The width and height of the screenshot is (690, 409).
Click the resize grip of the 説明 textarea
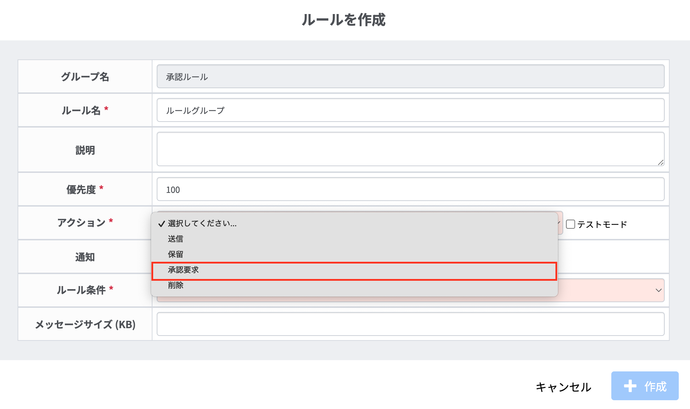coord(660,162)
